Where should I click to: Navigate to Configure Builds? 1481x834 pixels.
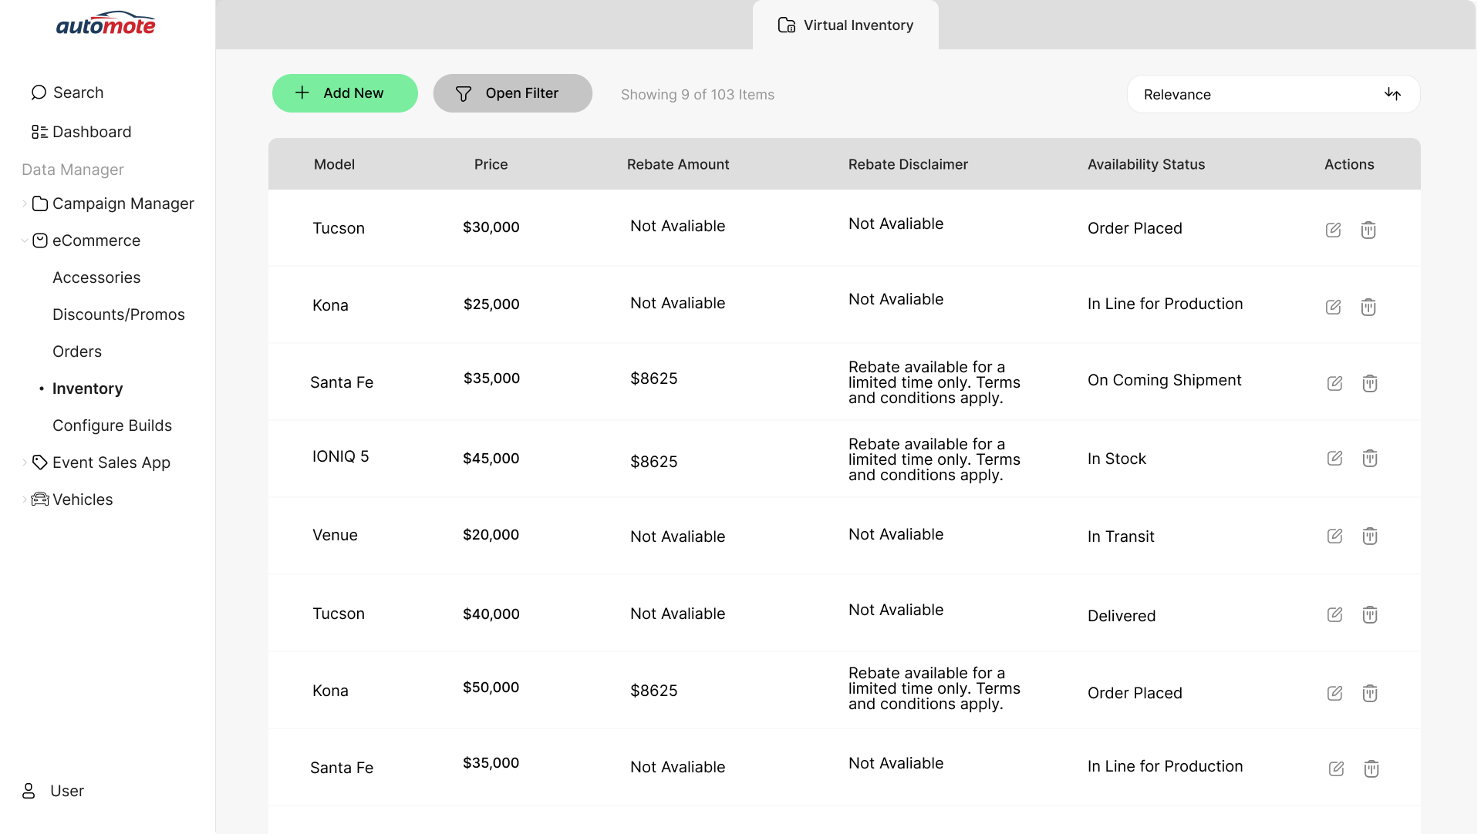click(x=112, y=425)
